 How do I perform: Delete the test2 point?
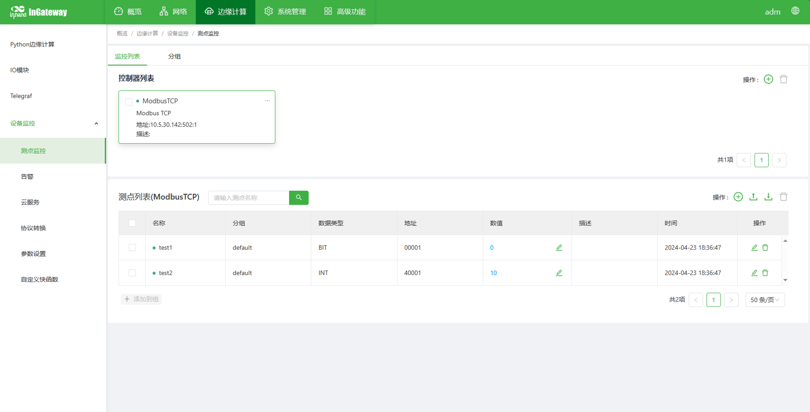tap(765, 273)
